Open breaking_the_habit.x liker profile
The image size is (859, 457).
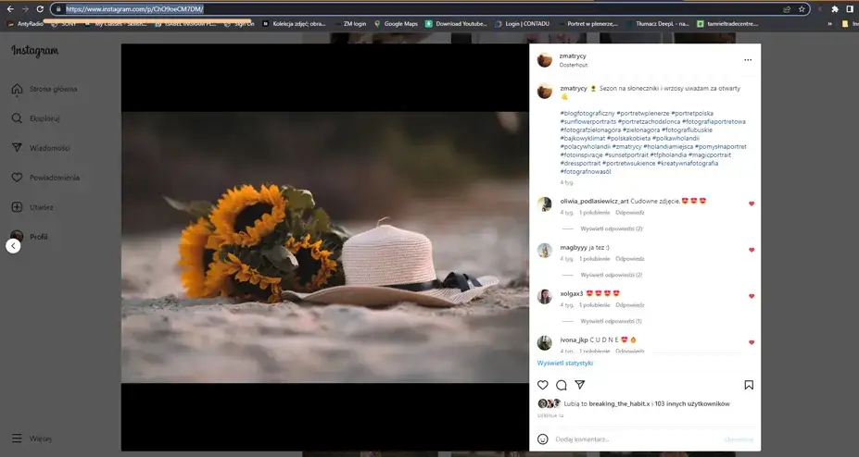[x=619, y=404]
